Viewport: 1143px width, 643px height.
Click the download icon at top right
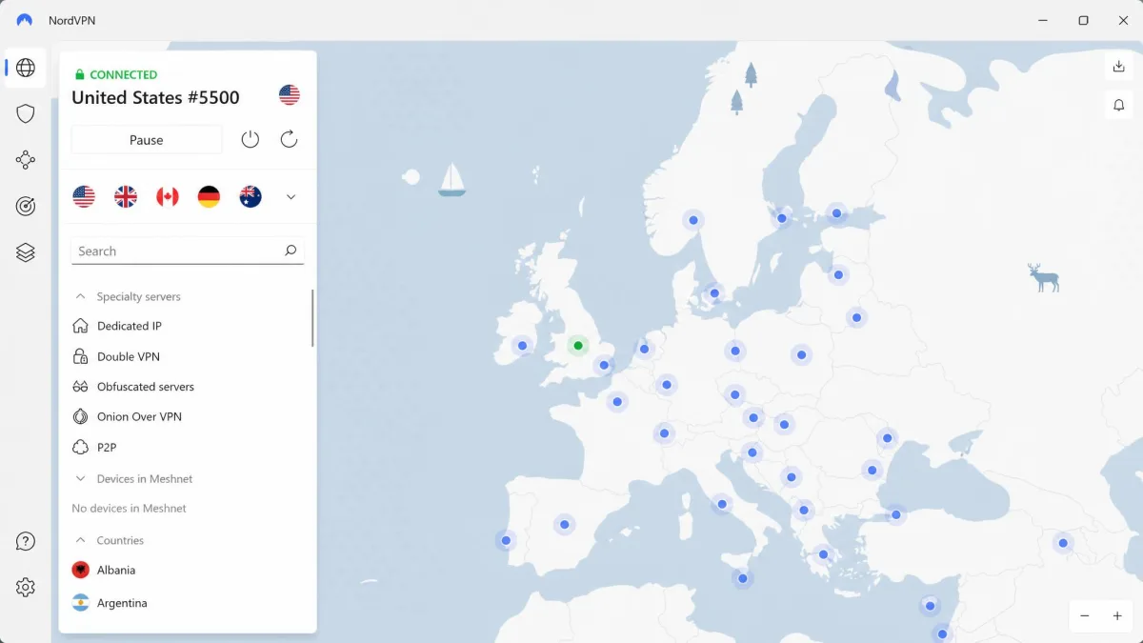[x=1119, y=67]
